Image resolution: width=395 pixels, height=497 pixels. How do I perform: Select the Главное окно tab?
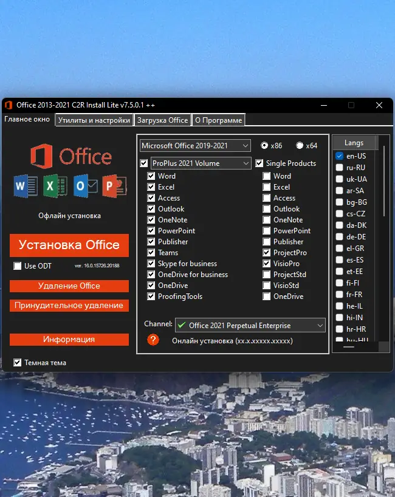[27, 119]
